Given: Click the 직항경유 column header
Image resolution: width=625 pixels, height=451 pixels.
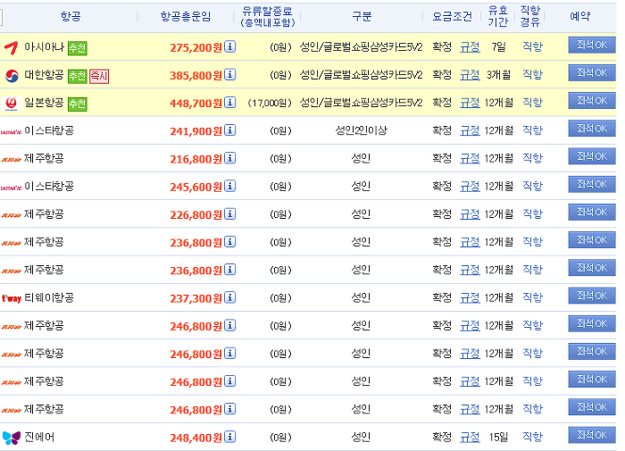Looking at the screenshot, I should 530,16.
